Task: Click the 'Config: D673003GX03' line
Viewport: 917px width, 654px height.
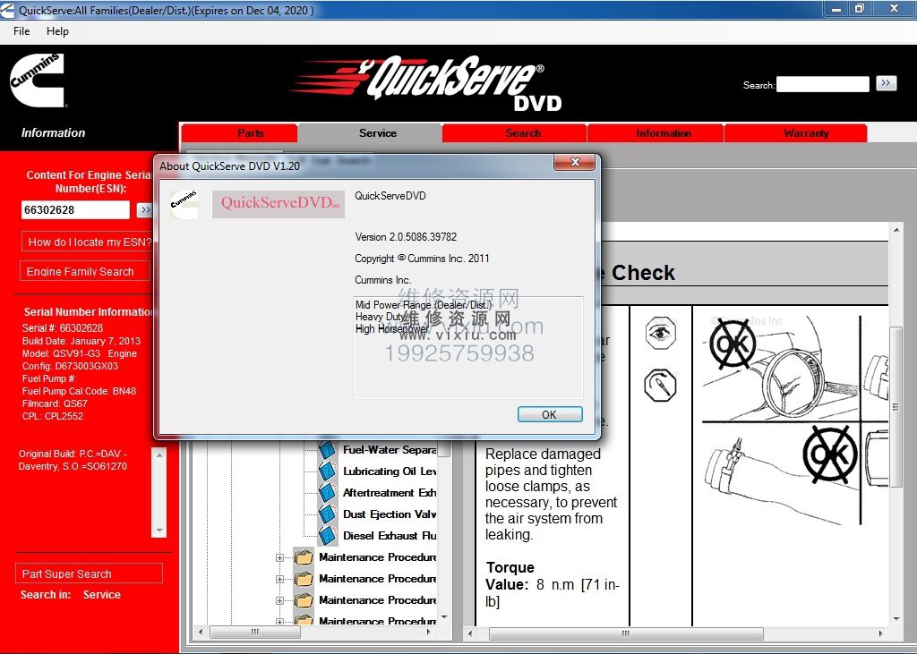Action: coord(70,366)
